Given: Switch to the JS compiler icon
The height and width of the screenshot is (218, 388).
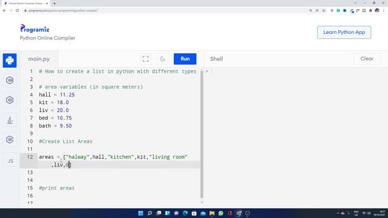Looking at the screenshot, I should click(x=10, y=161).
